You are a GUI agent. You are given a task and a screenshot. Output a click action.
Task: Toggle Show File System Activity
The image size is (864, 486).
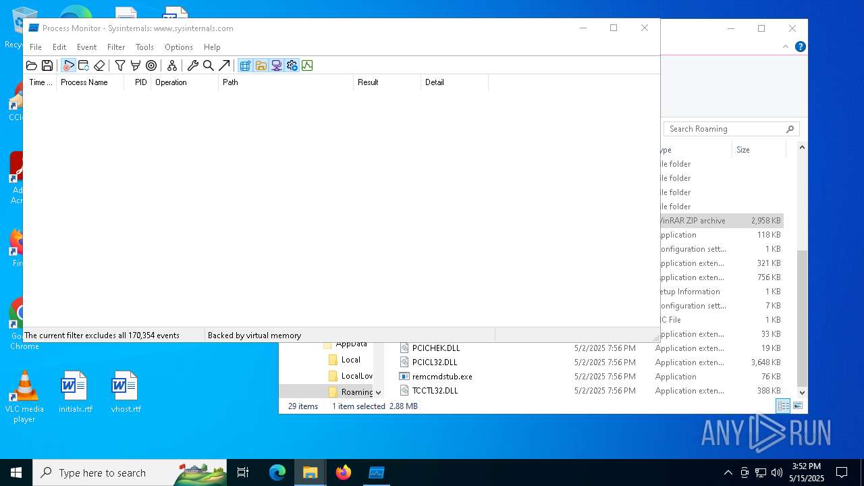click(x=261, y=65)
